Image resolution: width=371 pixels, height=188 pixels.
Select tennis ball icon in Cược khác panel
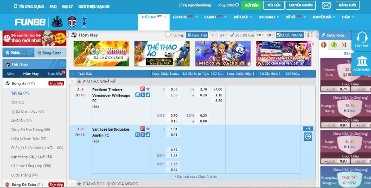334,45
